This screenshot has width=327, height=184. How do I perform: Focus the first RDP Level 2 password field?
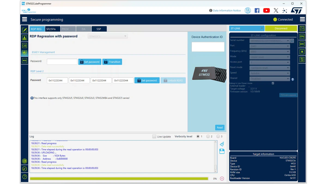pos(57,80)
